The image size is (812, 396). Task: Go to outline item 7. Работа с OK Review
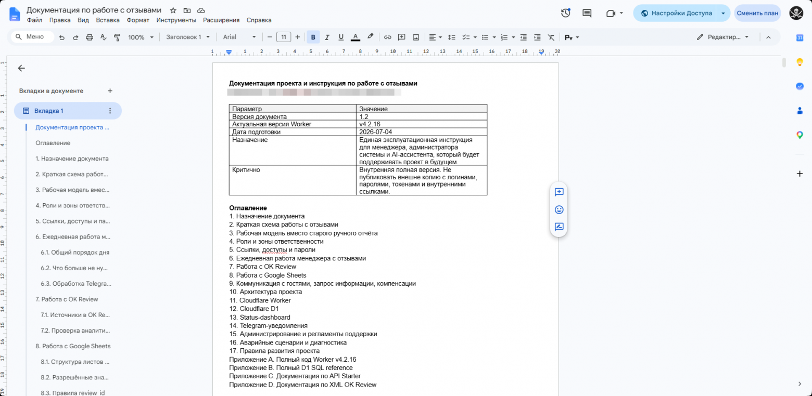coord(67,299)
